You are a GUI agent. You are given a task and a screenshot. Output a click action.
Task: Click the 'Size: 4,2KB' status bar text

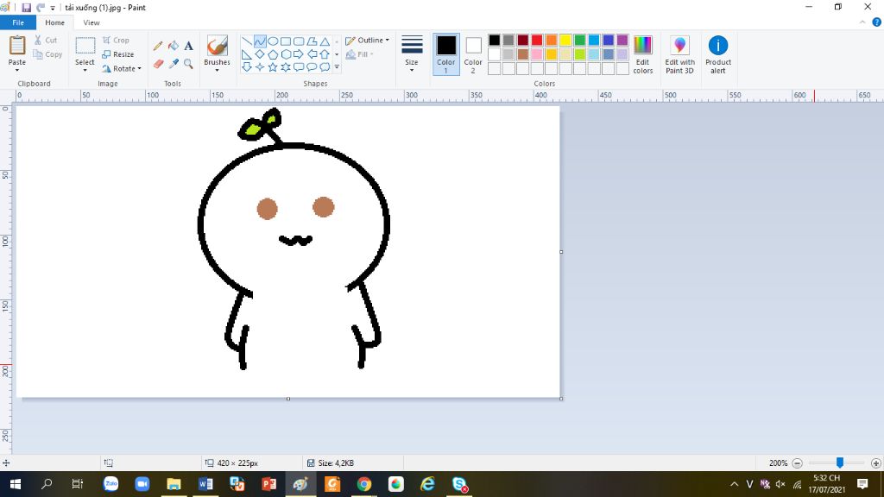click(x=336, y=463)
